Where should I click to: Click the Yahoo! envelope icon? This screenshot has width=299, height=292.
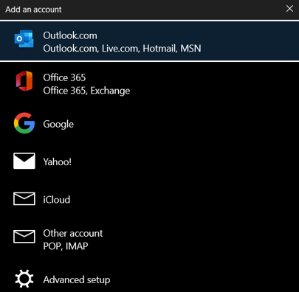(x=24, y=161)
